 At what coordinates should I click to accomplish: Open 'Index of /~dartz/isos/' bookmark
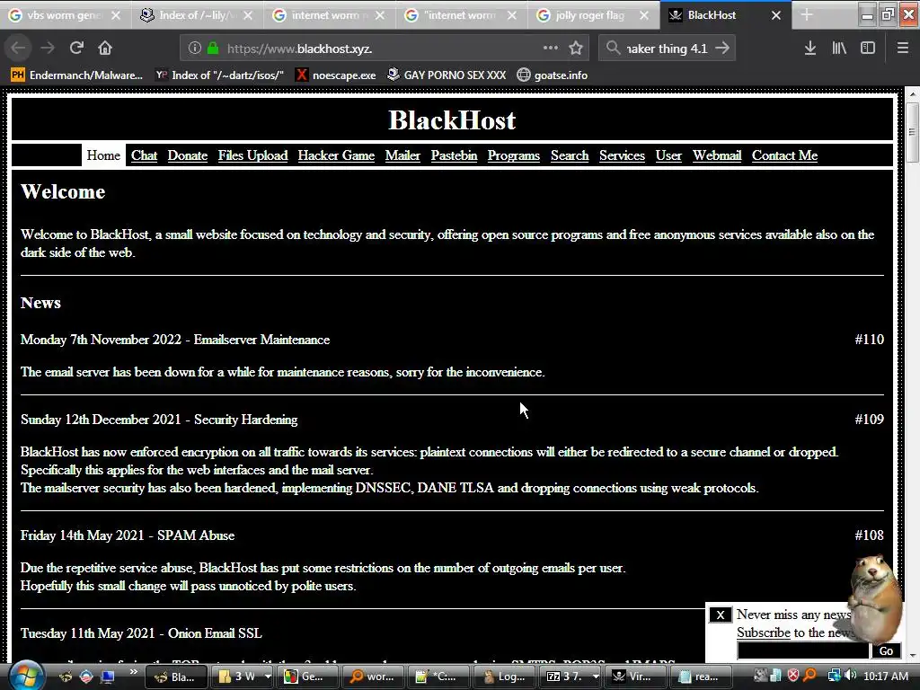(220, 75)
